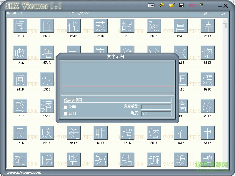Click the sample text field containing 绿色资源网
235x176 pixels.
(117, 100)
